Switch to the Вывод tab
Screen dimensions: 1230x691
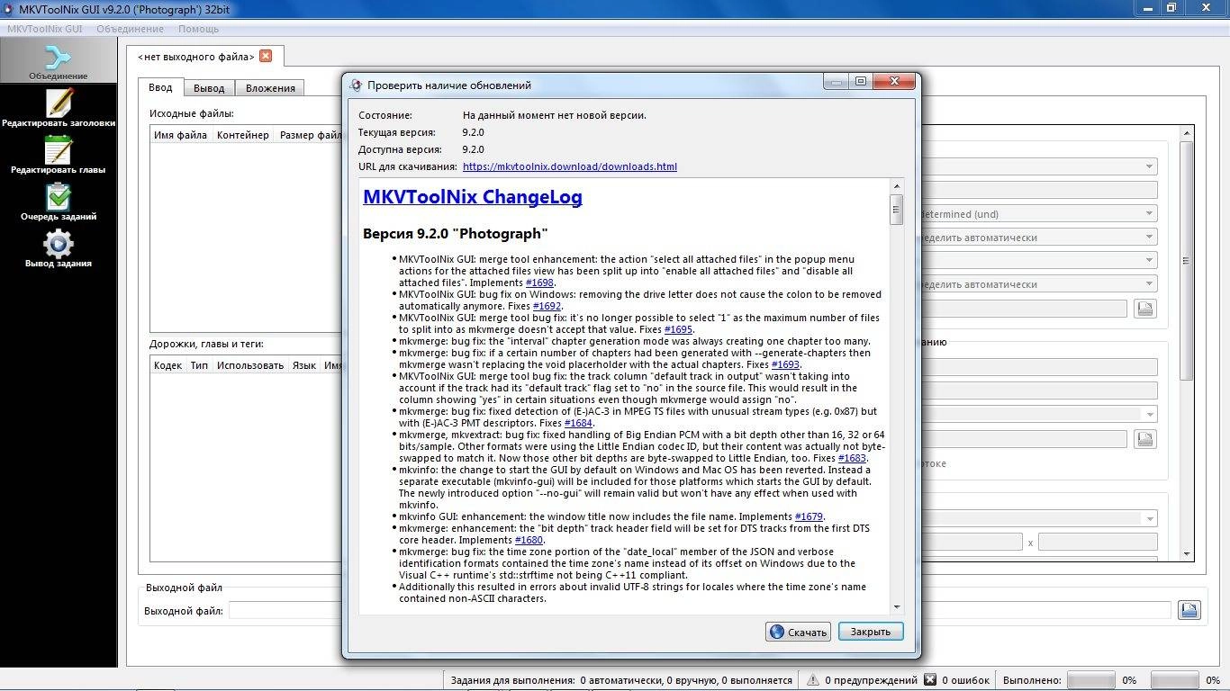[x=209, y=88]
